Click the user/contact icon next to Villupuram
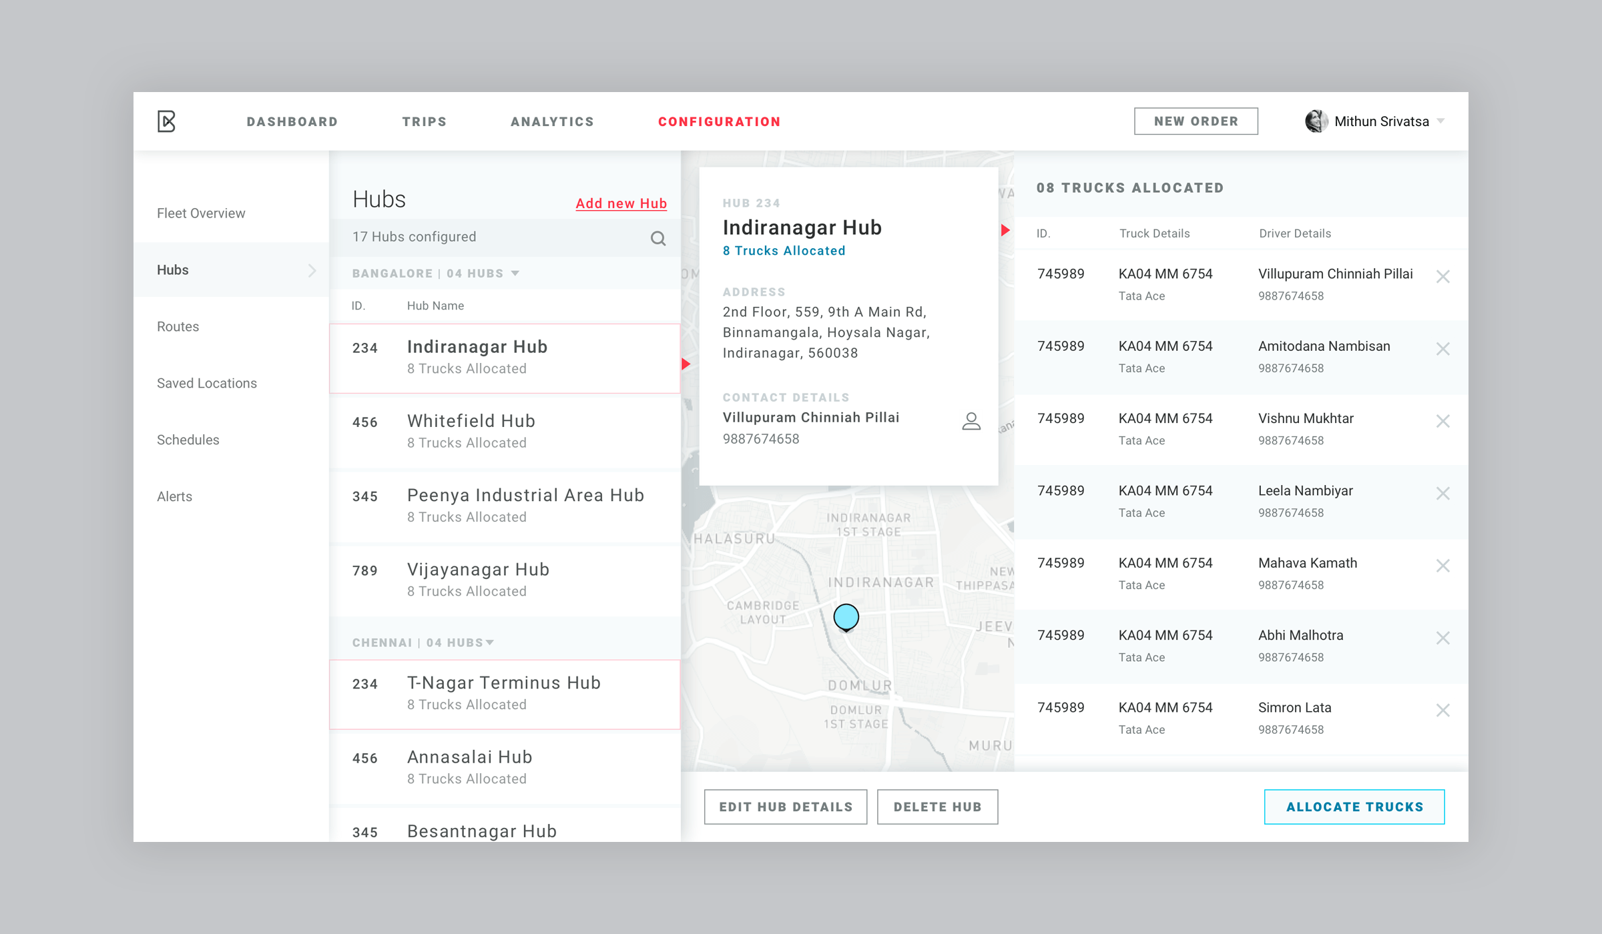Viewport: 1602px width, 934px height. pyautogui.click(x=969, y=422)
